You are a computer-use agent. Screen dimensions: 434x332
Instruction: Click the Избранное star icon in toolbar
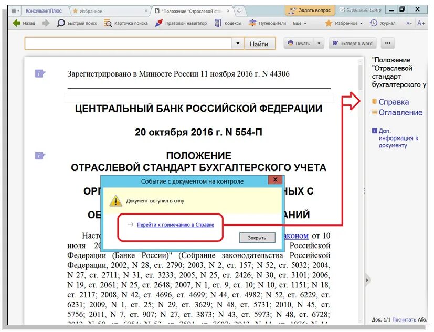[329, 23]
